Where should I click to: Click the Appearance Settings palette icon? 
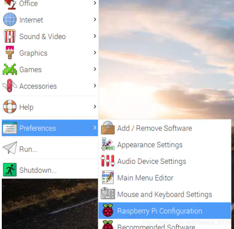click(x=108, y=144)
